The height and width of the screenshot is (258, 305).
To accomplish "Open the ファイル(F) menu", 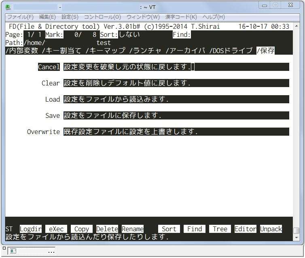I will tap(20, 17).
